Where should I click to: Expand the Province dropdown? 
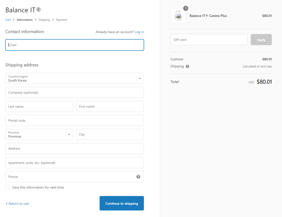[39, 134]
